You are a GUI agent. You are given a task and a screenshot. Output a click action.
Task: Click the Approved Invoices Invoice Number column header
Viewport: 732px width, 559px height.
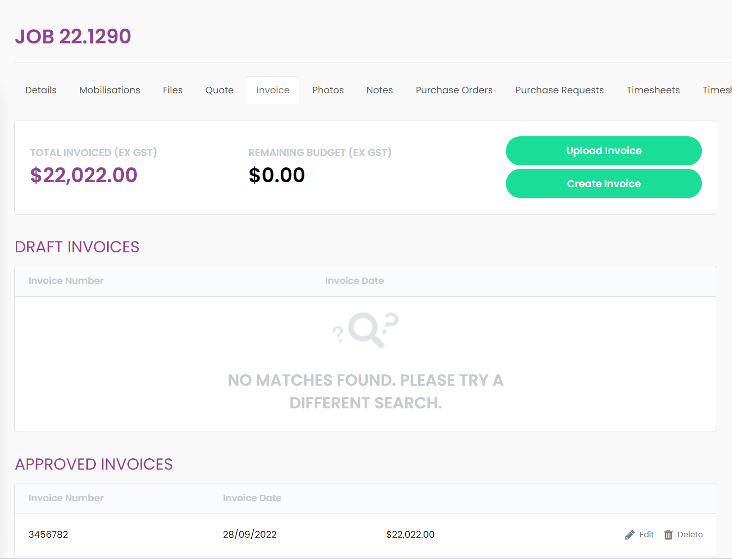click(66, 498)
